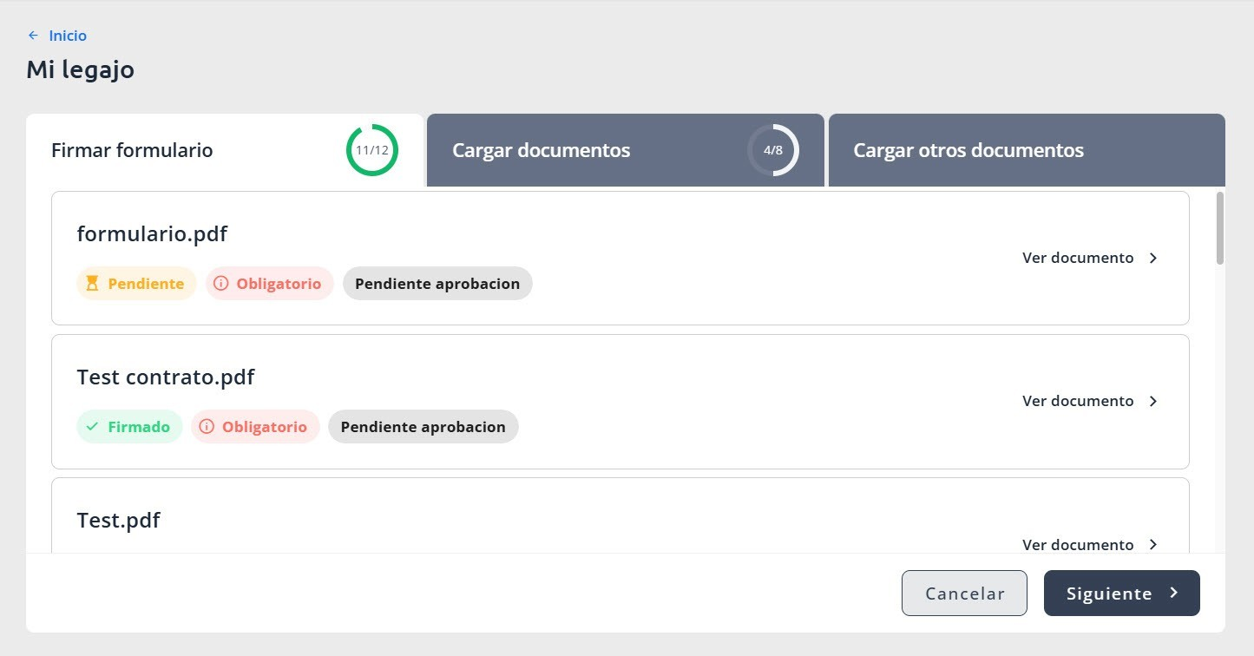The image size is (1254, 656).
Task: Click the checkmark icon in Firmado badge
Action: pos(93,427)
